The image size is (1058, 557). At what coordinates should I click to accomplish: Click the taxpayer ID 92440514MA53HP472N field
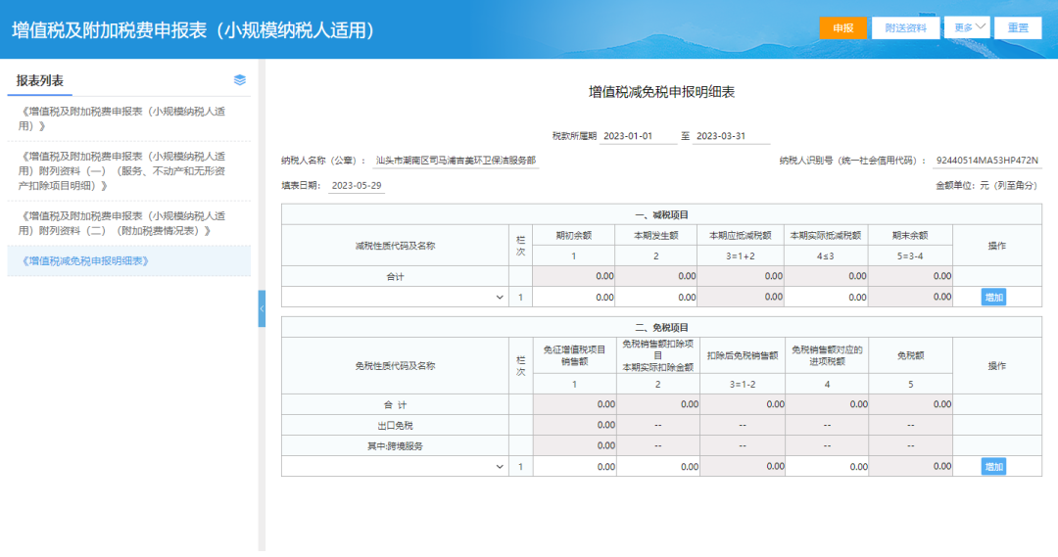[987, 161]
